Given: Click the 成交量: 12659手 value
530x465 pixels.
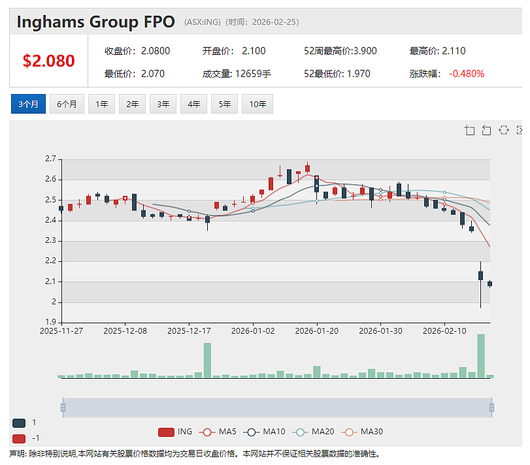Looking at the screenshot, I should pyautogui.click(x=237, y=74).
